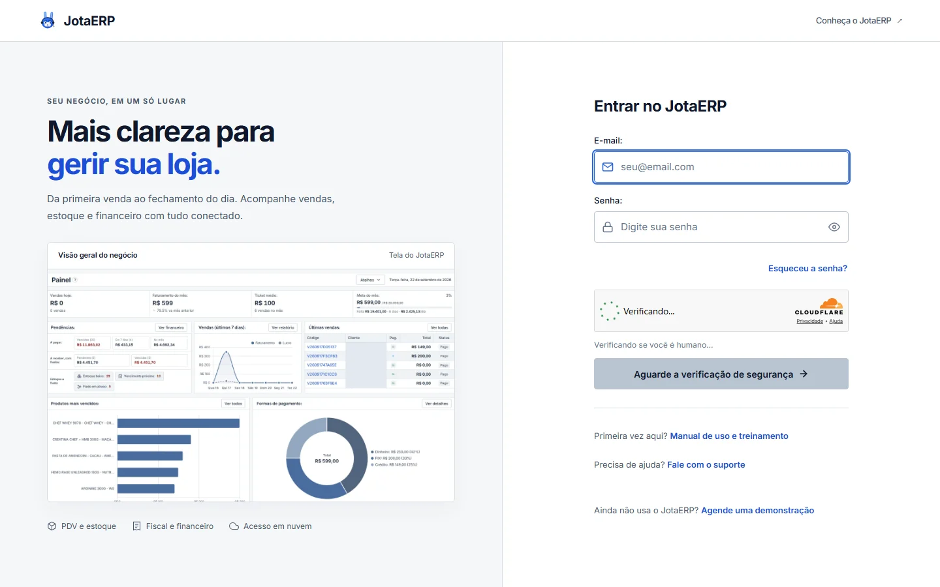Screen dimensions: 940x587
Task: Click the Aguarde a verificação de segurança button
Action: click(x=721, y=374)
